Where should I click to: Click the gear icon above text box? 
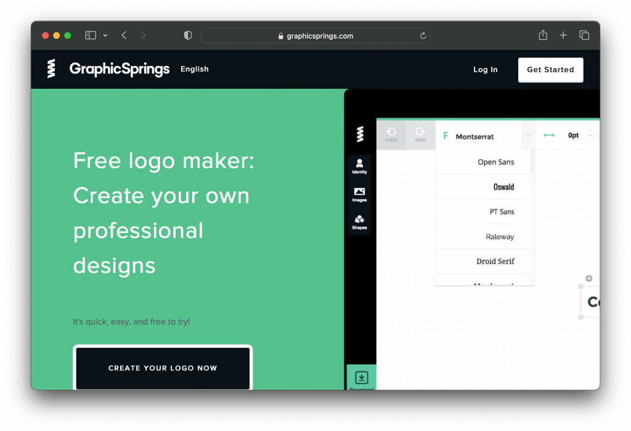point(589,278)
